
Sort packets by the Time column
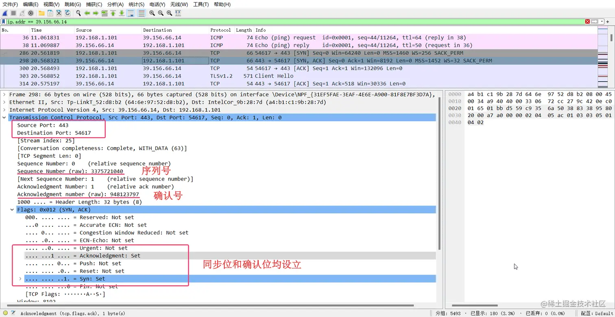(52, 30)
